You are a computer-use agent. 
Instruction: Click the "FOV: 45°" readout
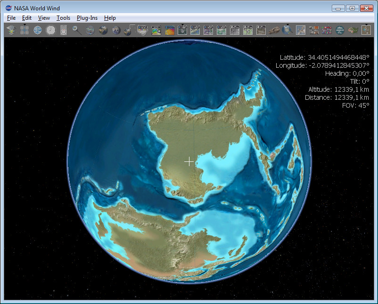click(x=355, y=105)
